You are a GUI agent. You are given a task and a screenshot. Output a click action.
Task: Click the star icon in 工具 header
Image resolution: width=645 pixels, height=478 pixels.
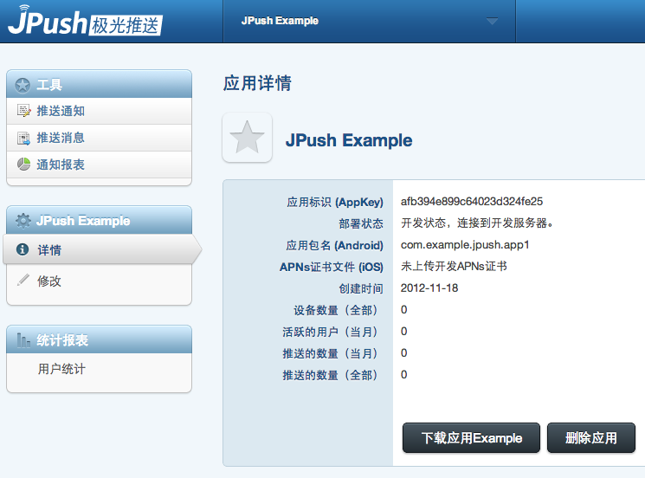[23, 85]
